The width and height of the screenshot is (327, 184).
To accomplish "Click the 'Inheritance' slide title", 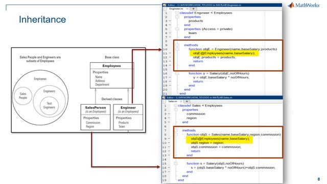I will pyautogui.click(x=42, y=19).
